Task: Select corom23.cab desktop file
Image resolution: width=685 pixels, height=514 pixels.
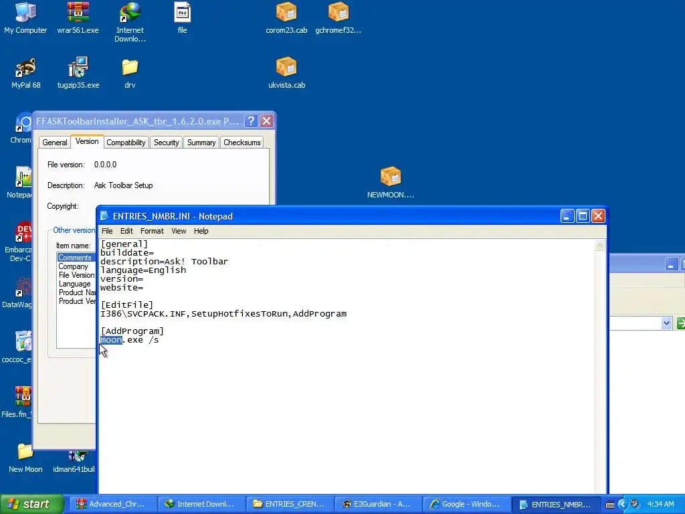Action: click(x=286, y=18)
